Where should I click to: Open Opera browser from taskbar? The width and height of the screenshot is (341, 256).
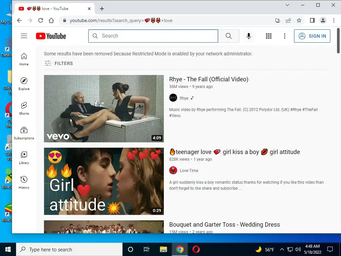click(x=196, y=249)
